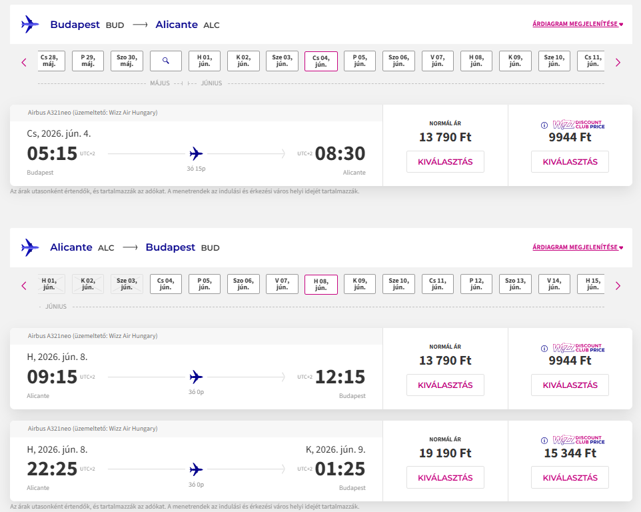Choose Discount Club price 15 344 Ft flight
The image size is (641, 512).
570,477
